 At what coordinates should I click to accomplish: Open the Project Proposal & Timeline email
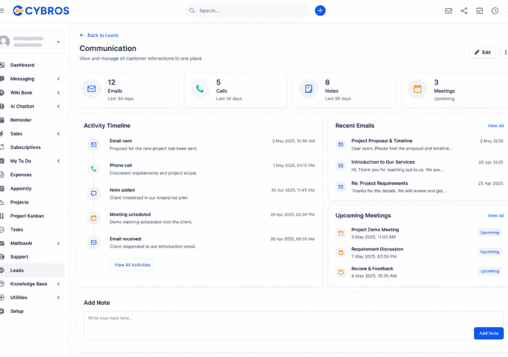tap(419, 145)
